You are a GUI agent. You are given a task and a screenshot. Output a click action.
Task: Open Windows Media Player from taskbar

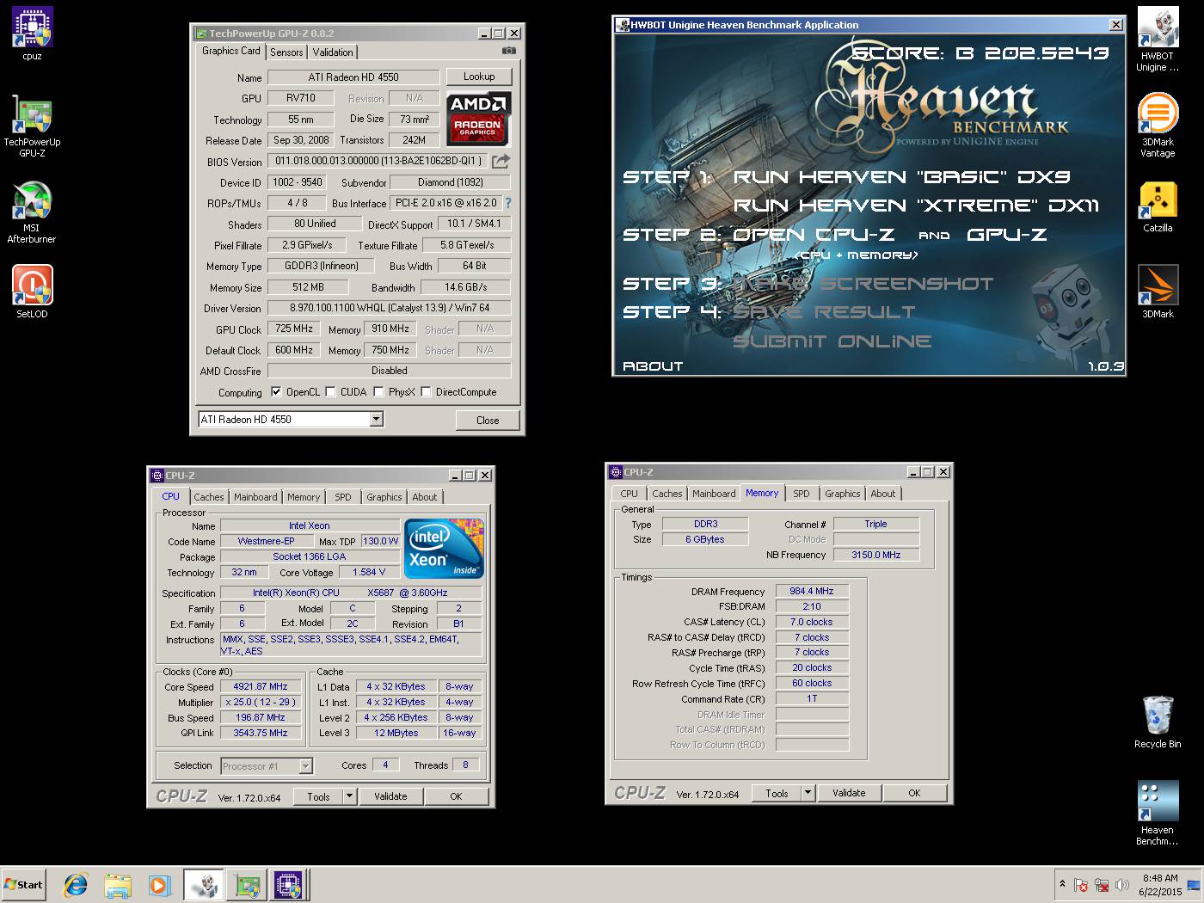coord(159,884)
